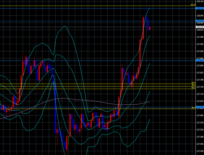Select the blue candle below 128.095 peak
Screen dimensions: 204x155
pyautogui.click(x=148, y=24)
